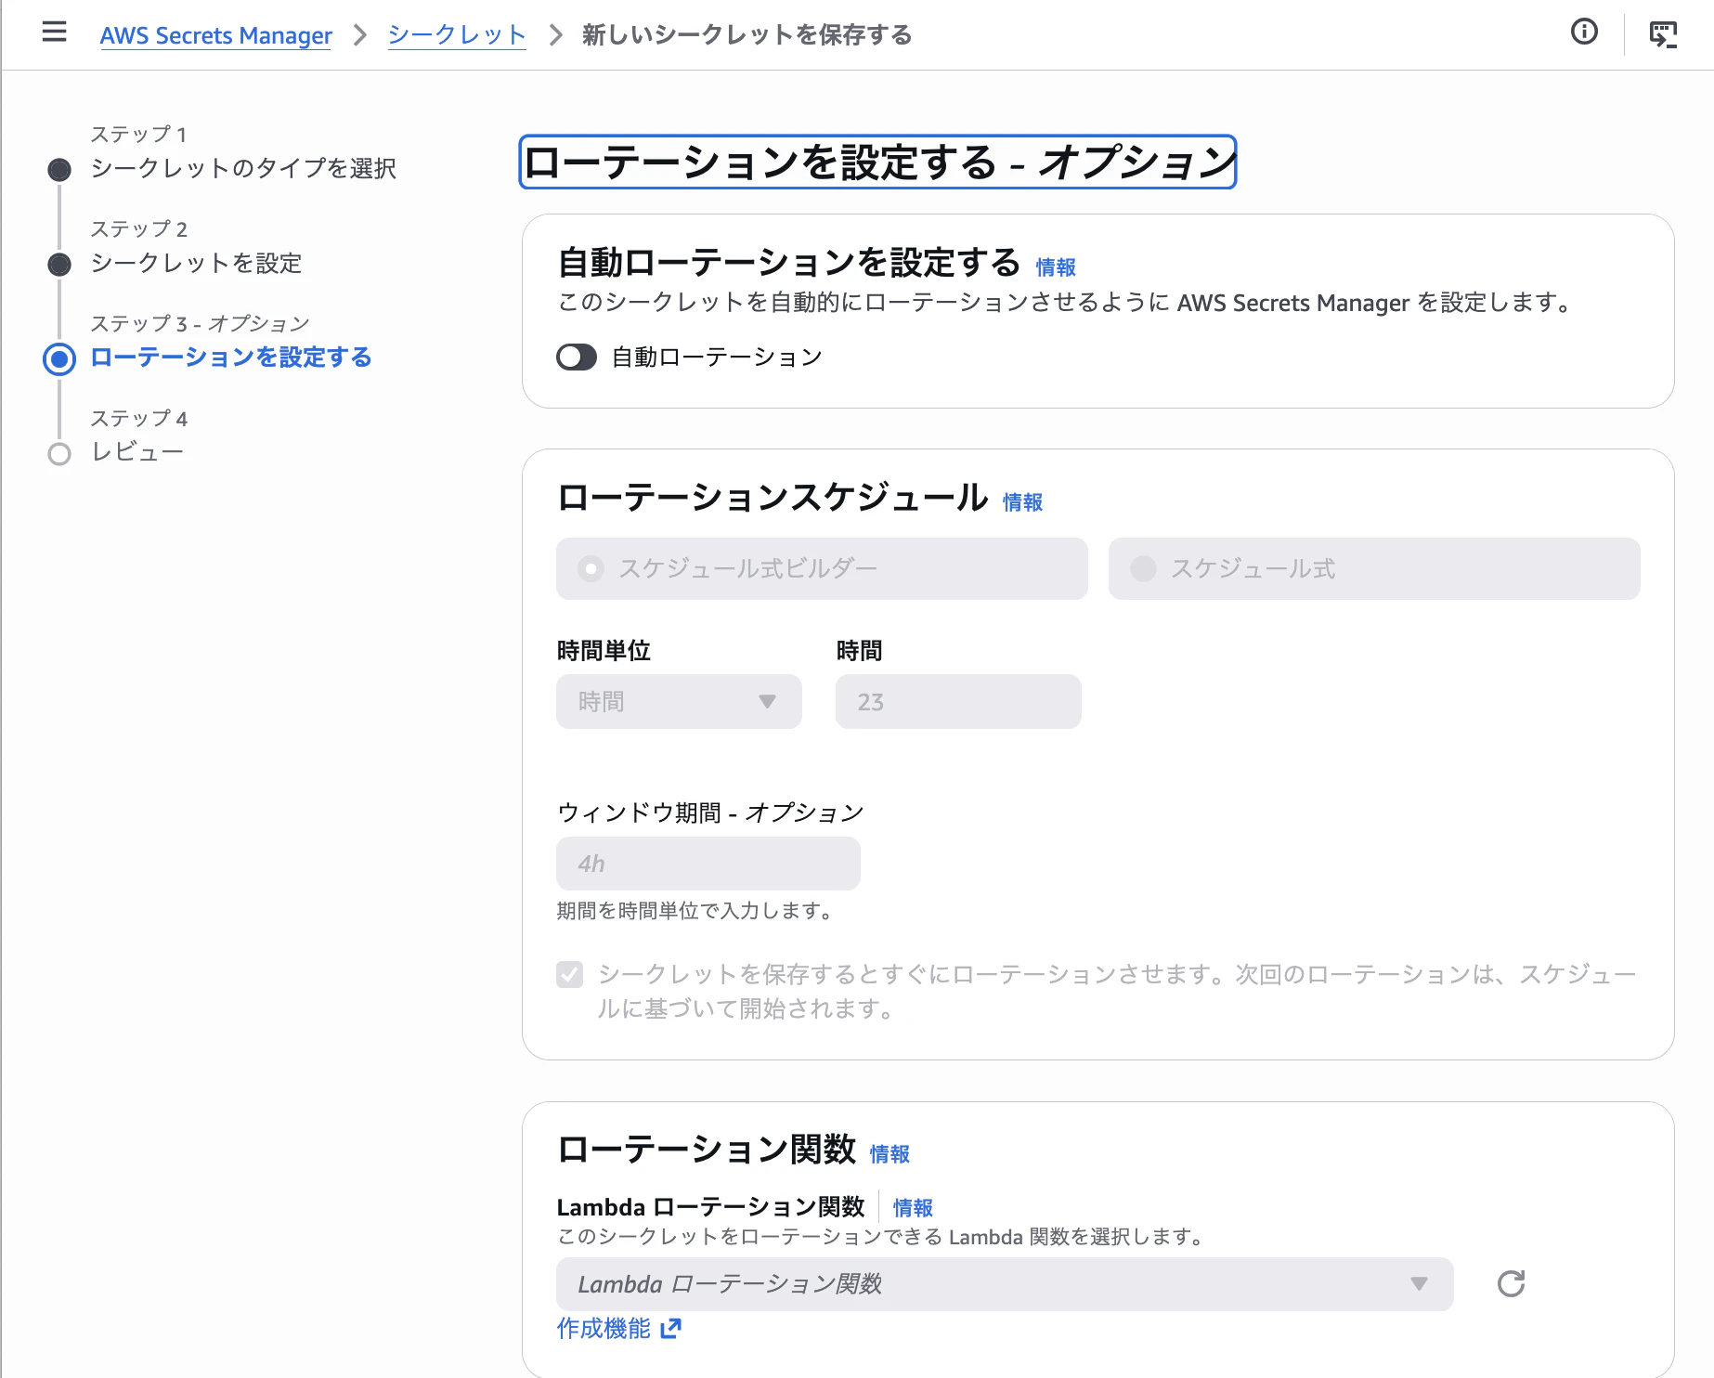Click the 時間 value field showing 23
Screen dimensions: 1714x1378
958,702
